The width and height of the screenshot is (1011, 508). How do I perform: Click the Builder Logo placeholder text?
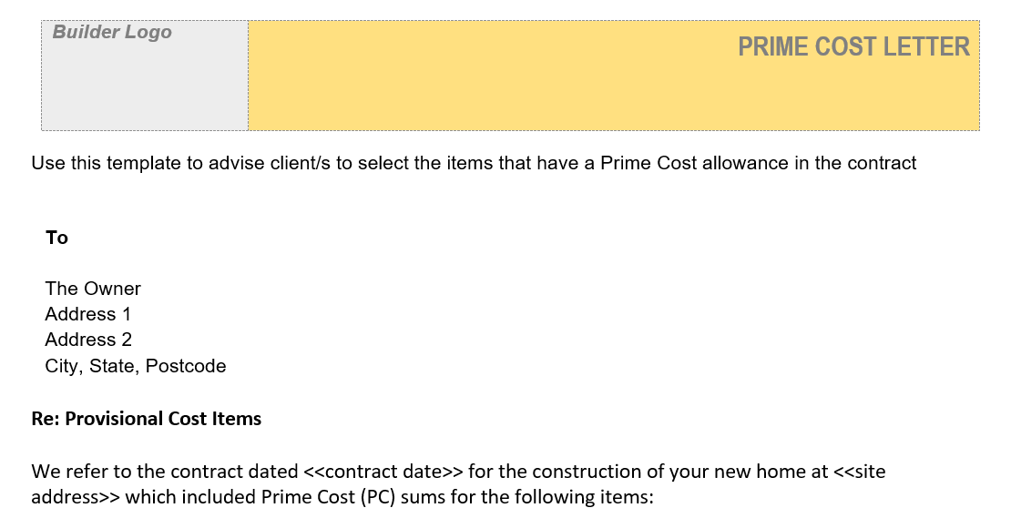(112, 33)
